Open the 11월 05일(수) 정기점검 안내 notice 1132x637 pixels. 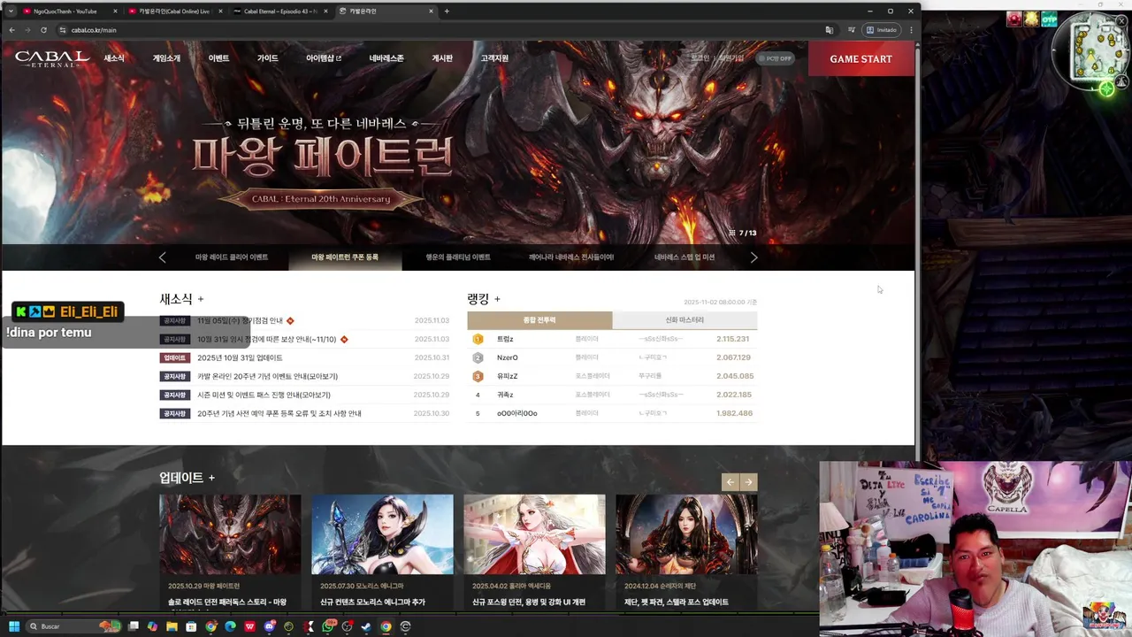tap(240, 320)
